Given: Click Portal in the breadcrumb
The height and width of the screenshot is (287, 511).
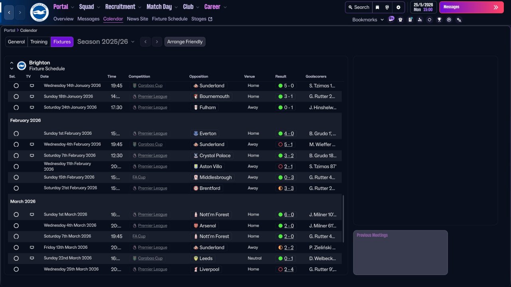Looking at the screenshot, I should (x=10, y=30).
